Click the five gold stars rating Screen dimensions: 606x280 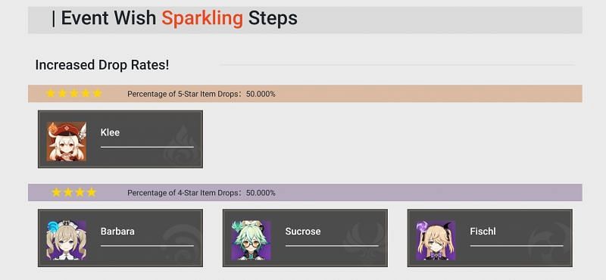point(73,94)
